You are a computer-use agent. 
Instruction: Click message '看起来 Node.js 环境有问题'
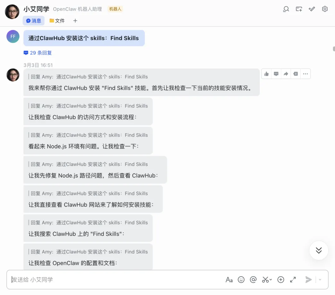coord(88,141)
